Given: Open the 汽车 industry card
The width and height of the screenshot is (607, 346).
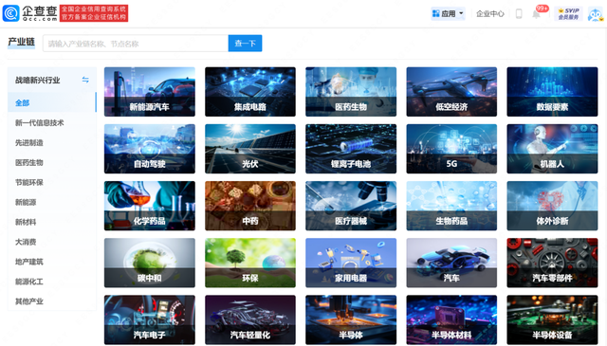Looking at the screenshot, I should [x=451, y=263].
